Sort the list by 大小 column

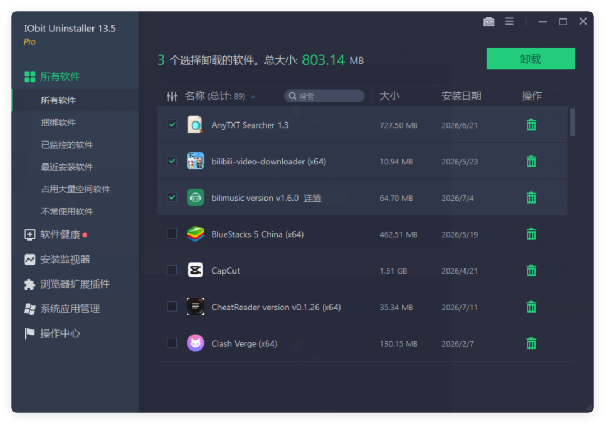[x=389, y=96]
